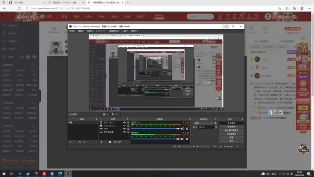Move source up in sources list
Image resolution: width=314 pixels, height=177 pixels.
point(115,142)
